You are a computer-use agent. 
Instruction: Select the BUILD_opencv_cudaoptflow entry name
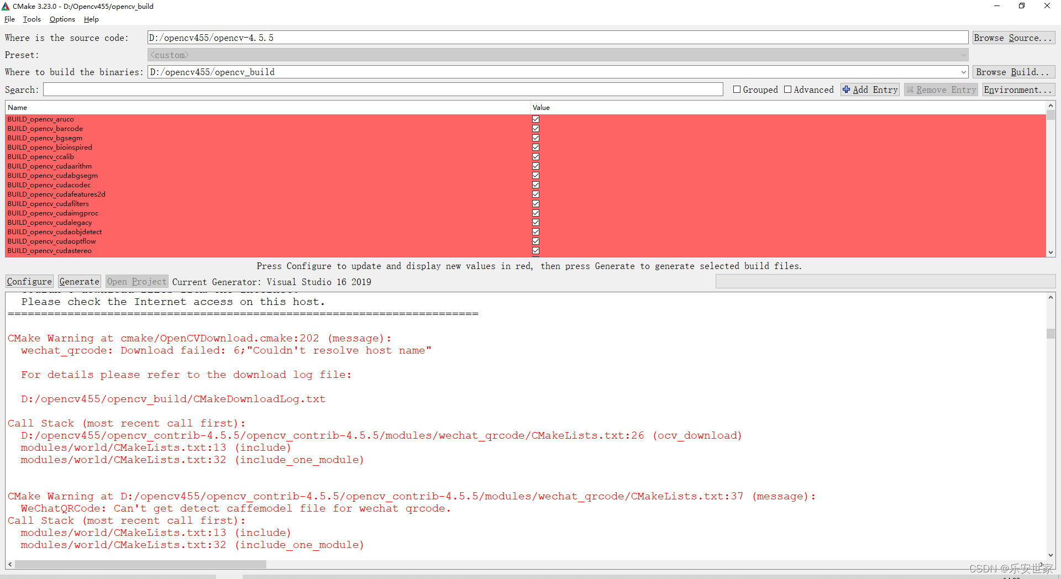51,241
